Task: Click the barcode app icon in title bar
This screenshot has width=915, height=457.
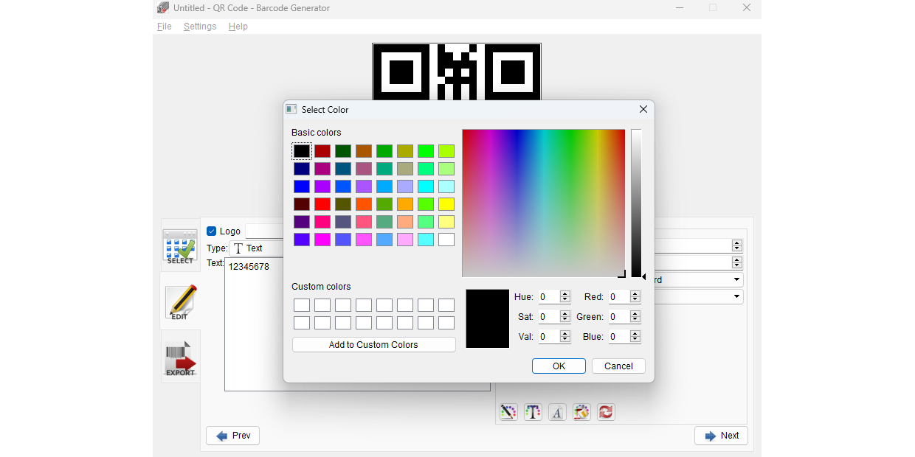Action: 163,7
